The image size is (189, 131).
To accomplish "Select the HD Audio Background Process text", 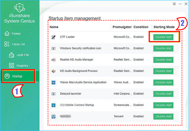I will [79, 71].
